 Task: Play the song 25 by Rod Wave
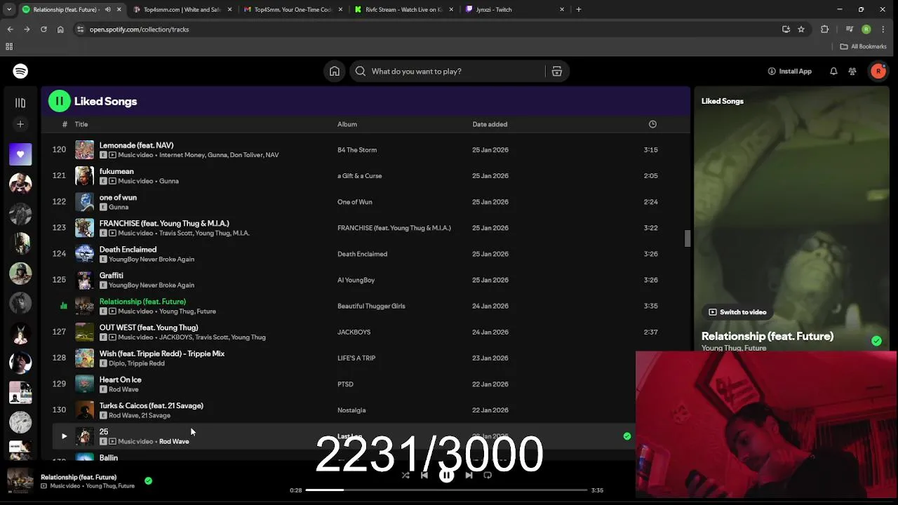[x=64, y=436]
